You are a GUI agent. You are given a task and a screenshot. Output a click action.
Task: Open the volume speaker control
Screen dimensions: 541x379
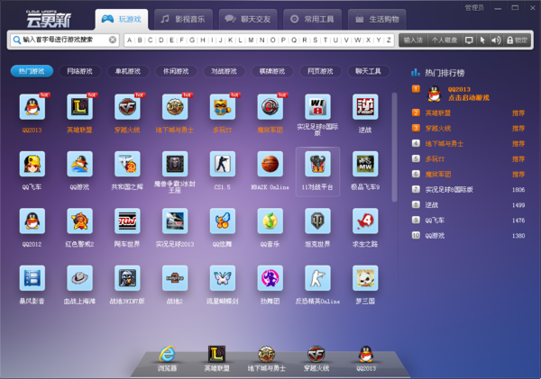tap(496, 40)
